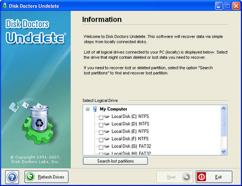
Task: Minimize the Disk Doctors Undelete window
Action: point(219,6)
